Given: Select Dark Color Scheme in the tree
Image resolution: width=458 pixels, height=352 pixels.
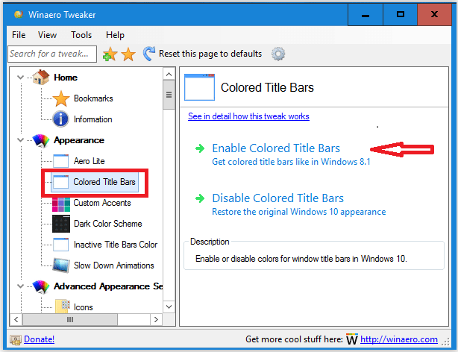Looking at the screenshot, I should point(107,224).
